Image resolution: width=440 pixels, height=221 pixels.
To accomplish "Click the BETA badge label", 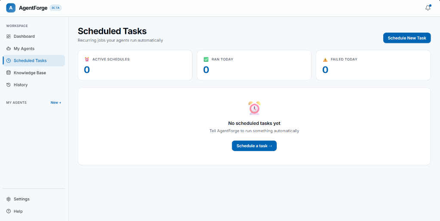I will pos(55,8).
